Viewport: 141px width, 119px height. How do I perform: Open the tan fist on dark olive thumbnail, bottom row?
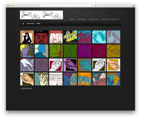[27, 79]
